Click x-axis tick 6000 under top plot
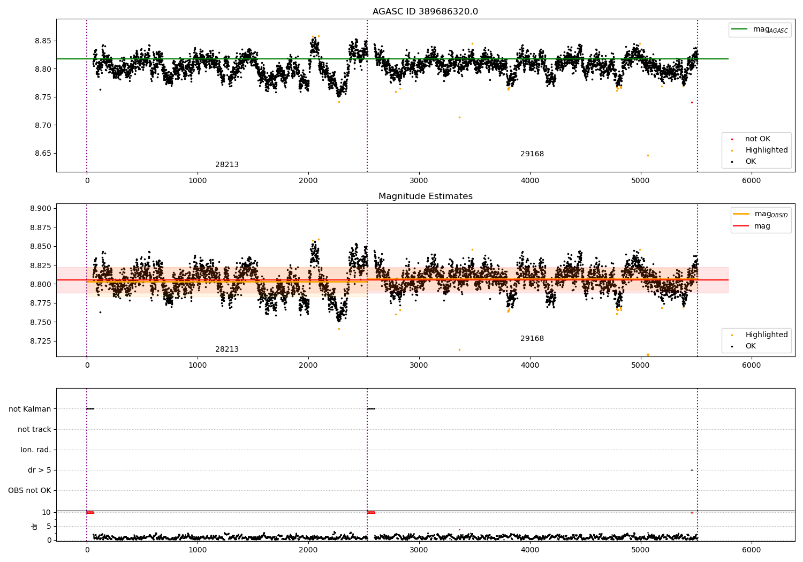 (752, 181)
